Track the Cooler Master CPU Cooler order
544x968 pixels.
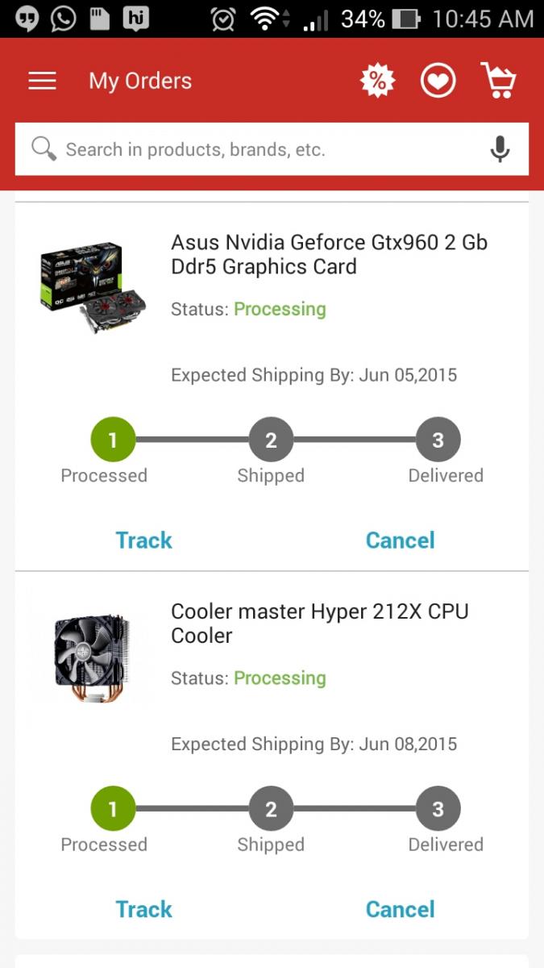143,909
